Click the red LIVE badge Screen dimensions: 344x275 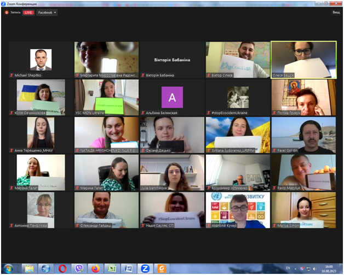pyautogui.click(x=28, y=13)
